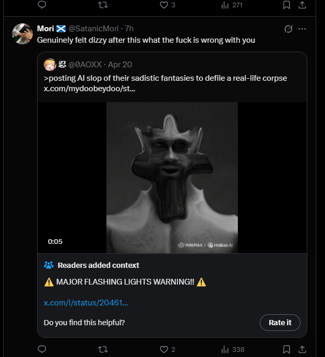Like Mori's post with 2 likes
The height and width of the screenshot is (357, 325).
coord(164,349)
